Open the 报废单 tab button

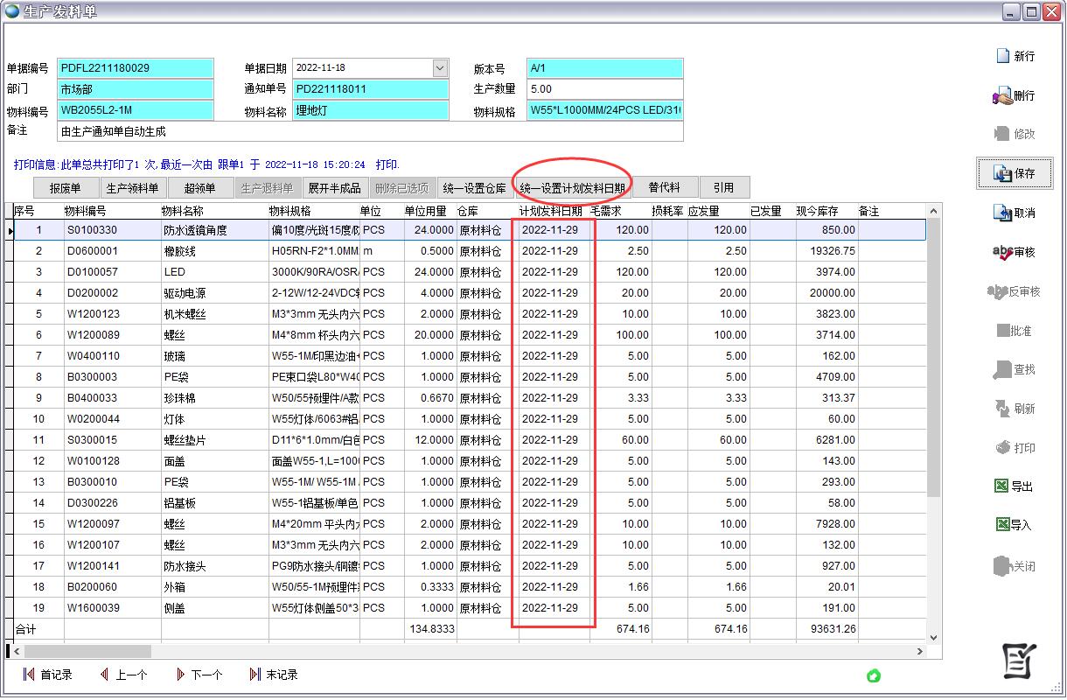[x=65, y=188]
